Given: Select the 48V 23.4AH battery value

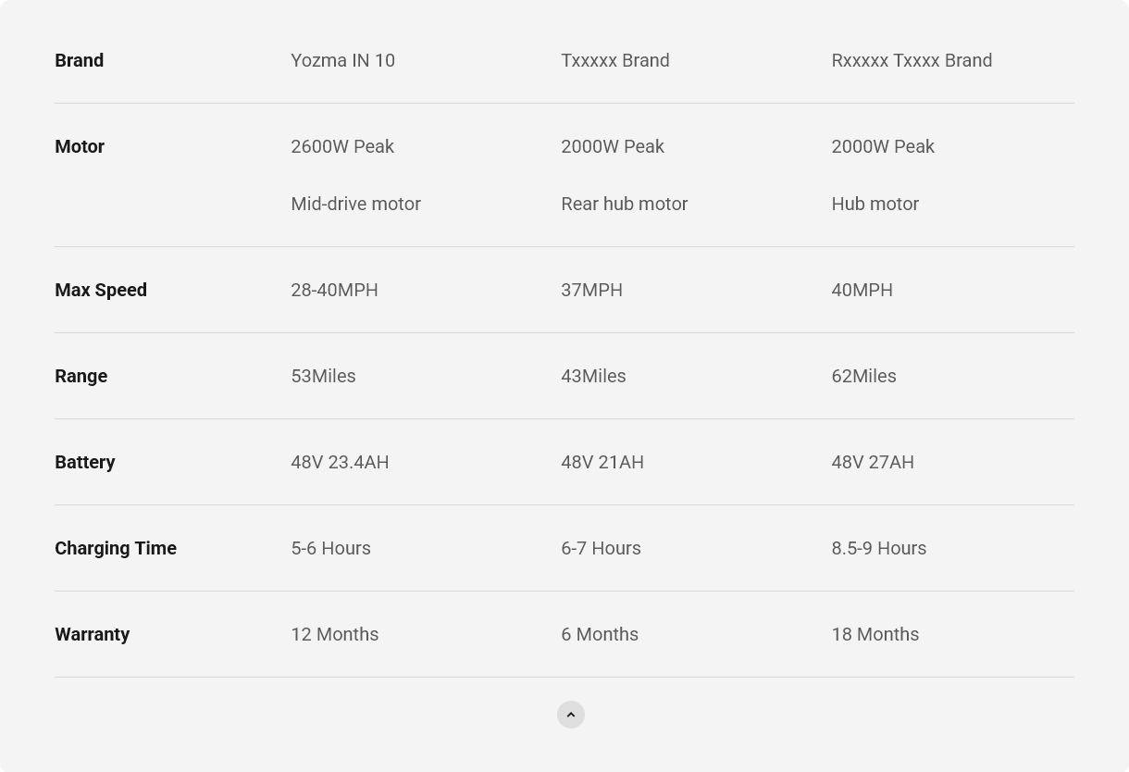Looking at the screenshot, I should [340, 462].
